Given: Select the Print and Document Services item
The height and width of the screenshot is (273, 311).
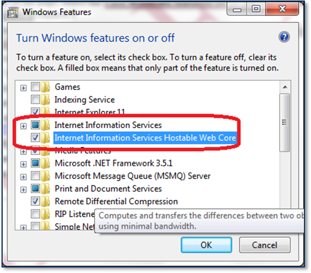Looking at the screenshot, I should [108, 189].
